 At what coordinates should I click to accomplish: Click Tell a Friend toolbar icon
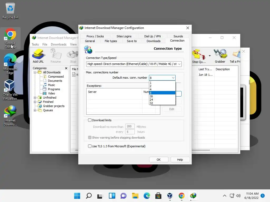coord(235,56)
